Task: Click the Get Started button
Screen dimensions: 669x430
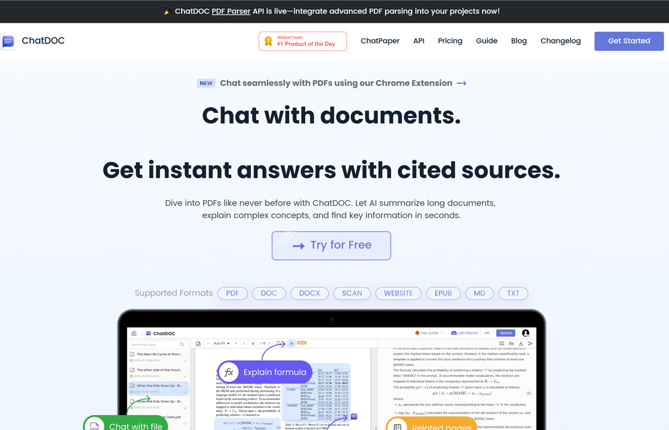Action: 629,41
